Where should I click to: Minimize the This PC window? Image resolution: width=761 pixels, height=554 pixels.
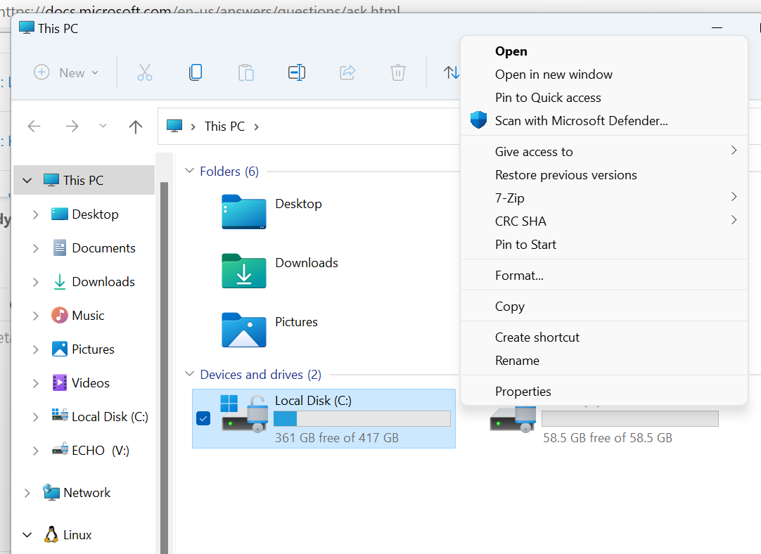point(717,28)
